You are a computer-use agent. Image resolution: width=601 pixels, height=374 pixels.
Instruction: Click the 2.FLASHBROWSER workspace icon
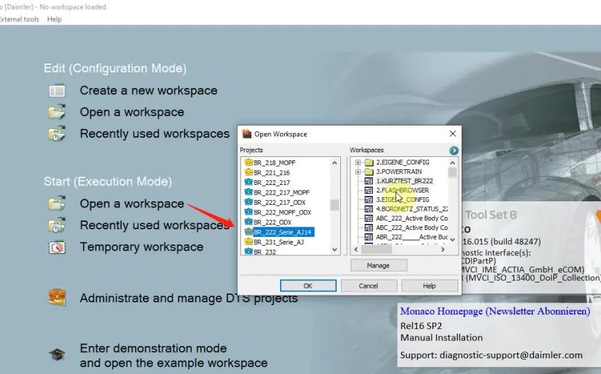369,190
